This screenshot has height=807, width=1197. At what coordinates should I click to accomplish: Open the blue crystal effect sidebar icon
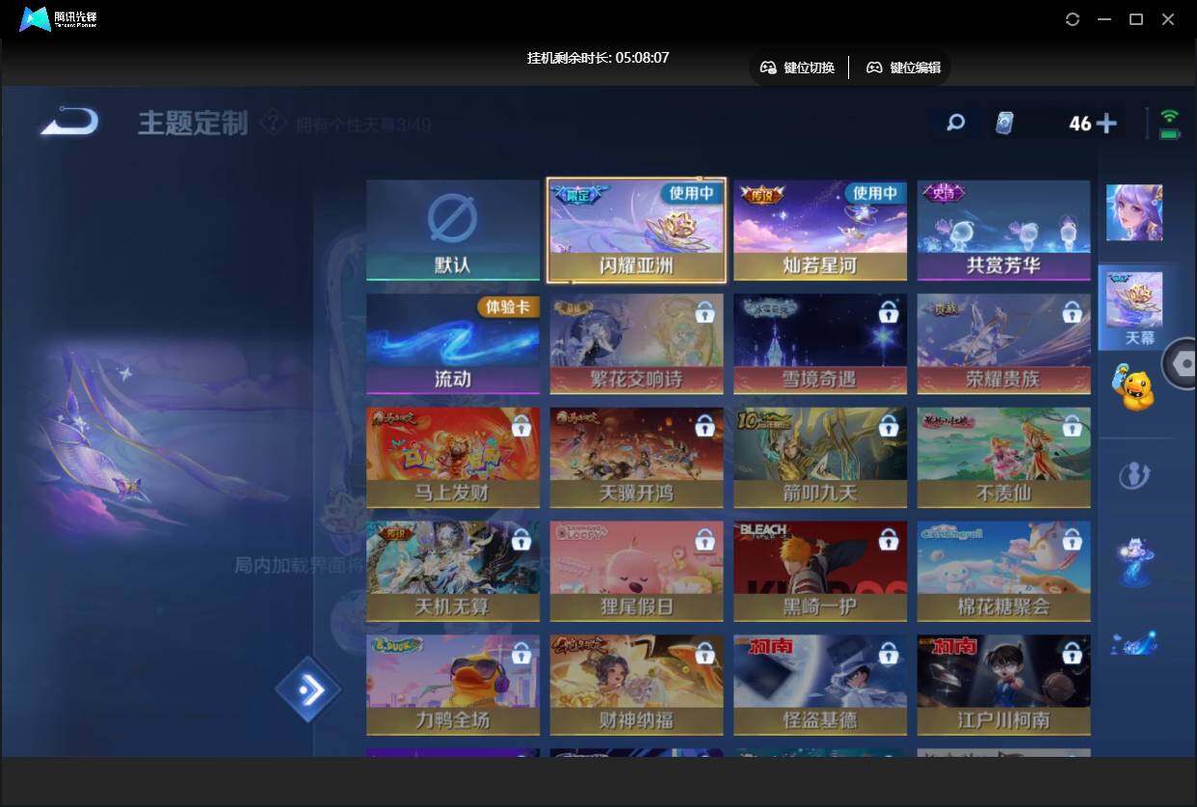pos(1133,562)
